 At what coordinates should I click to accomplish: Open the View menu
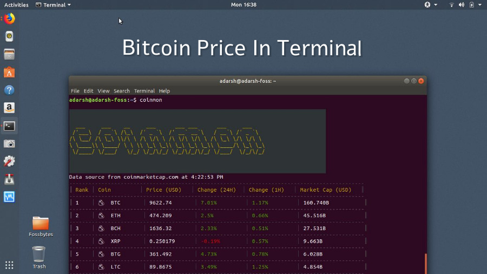tap(103, 91)
